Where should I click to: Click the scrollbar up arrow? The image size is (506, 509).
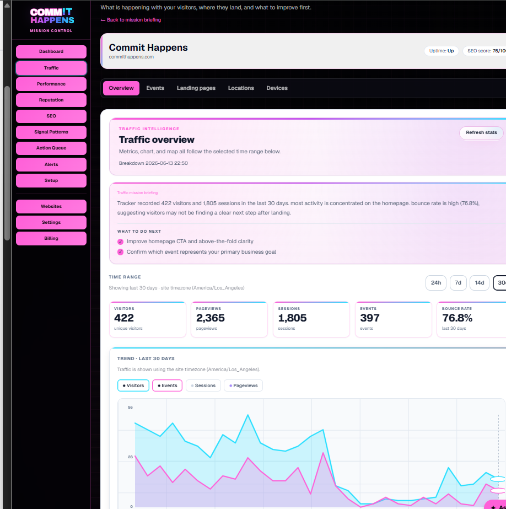(x=7, y=5)
